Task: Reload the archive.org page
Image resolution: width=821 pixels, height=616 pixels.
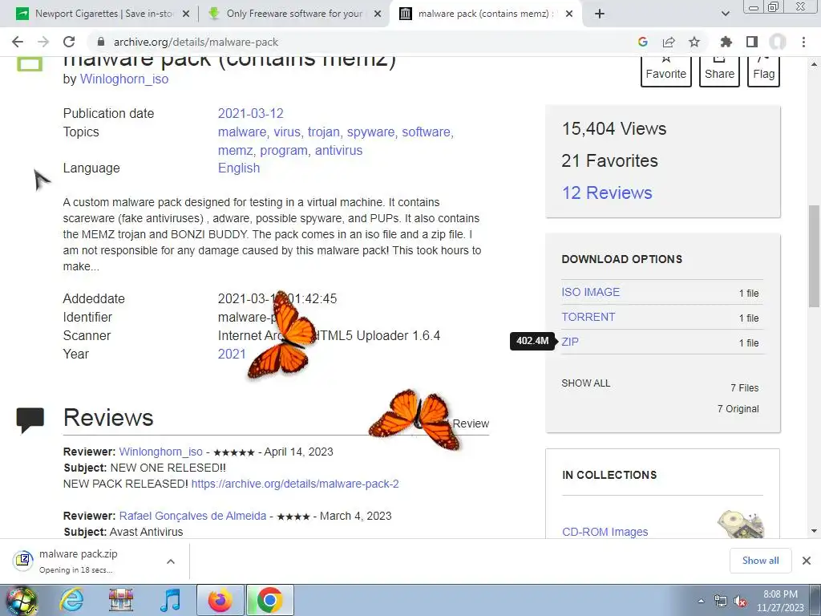Action: [69, 42]
